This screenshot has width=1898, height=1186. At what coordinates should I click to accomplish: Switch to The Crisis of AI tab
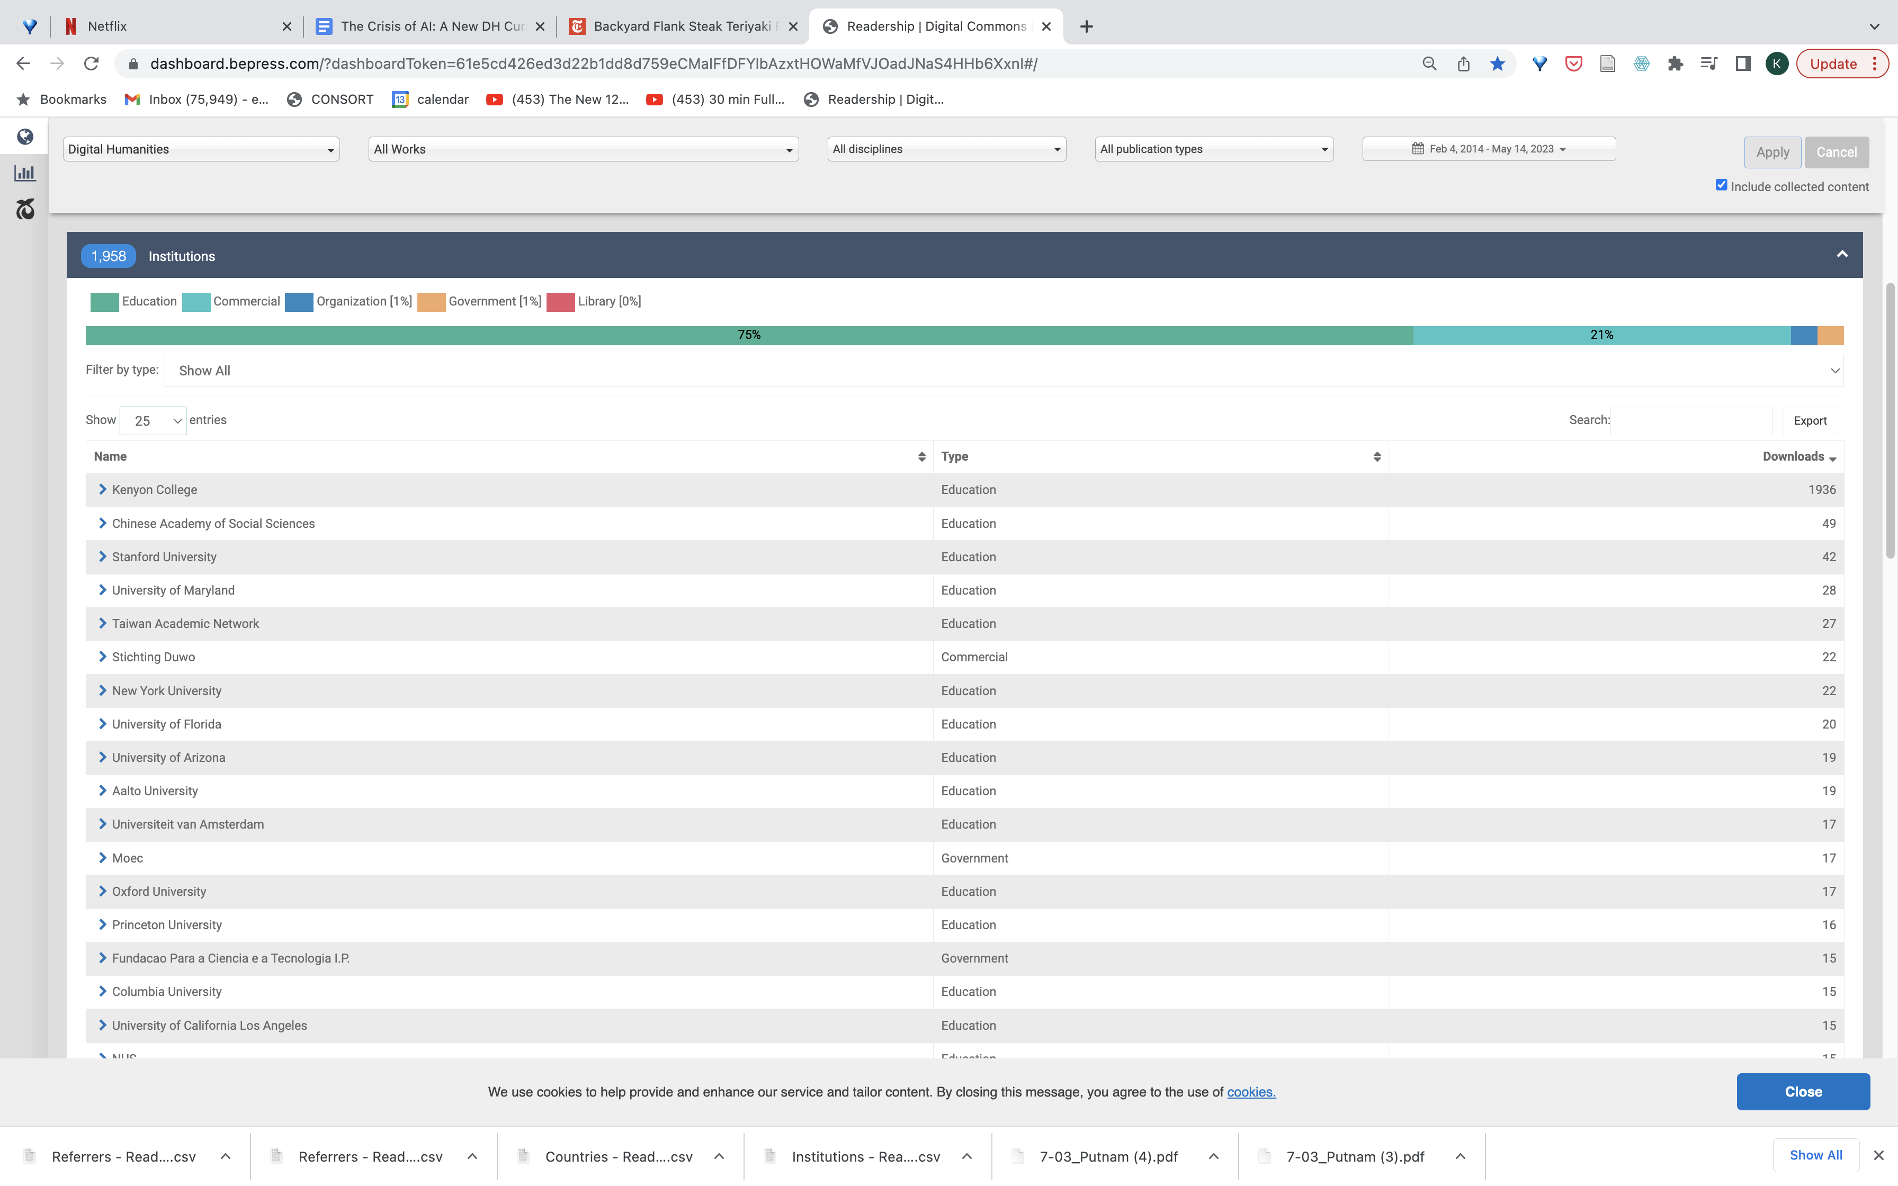[432, 26]
